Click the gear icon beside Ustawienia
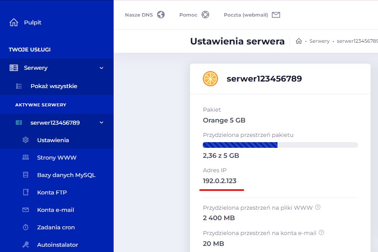This screenshot has width=378, height=252. tap(25, 140)
